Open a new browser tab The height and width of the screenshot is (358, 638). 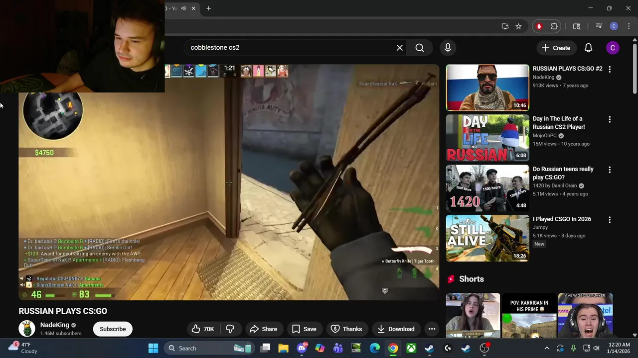208,8
